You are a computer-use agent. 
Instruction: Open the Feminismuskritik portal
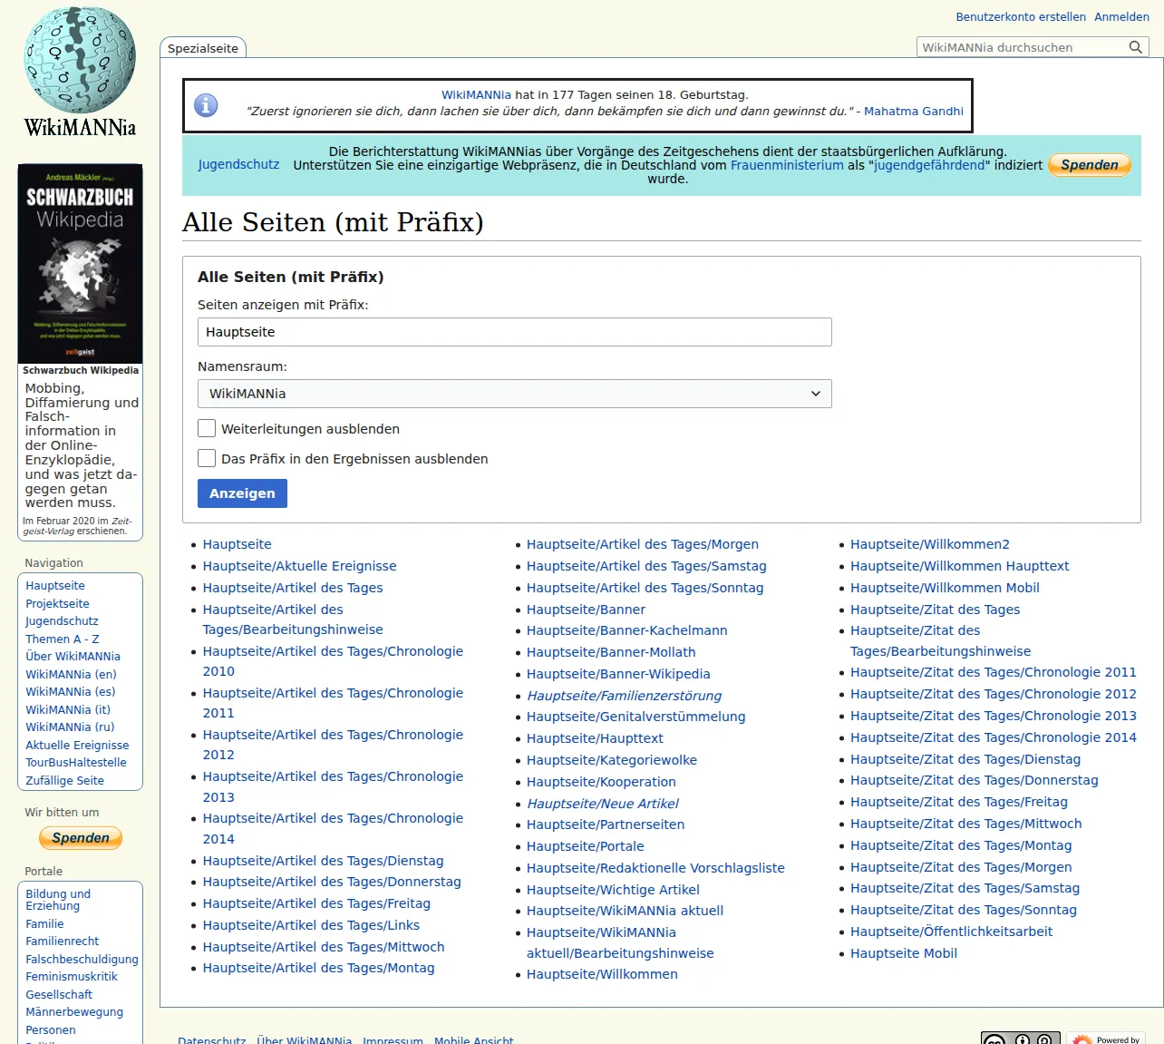tap(72, 977)
